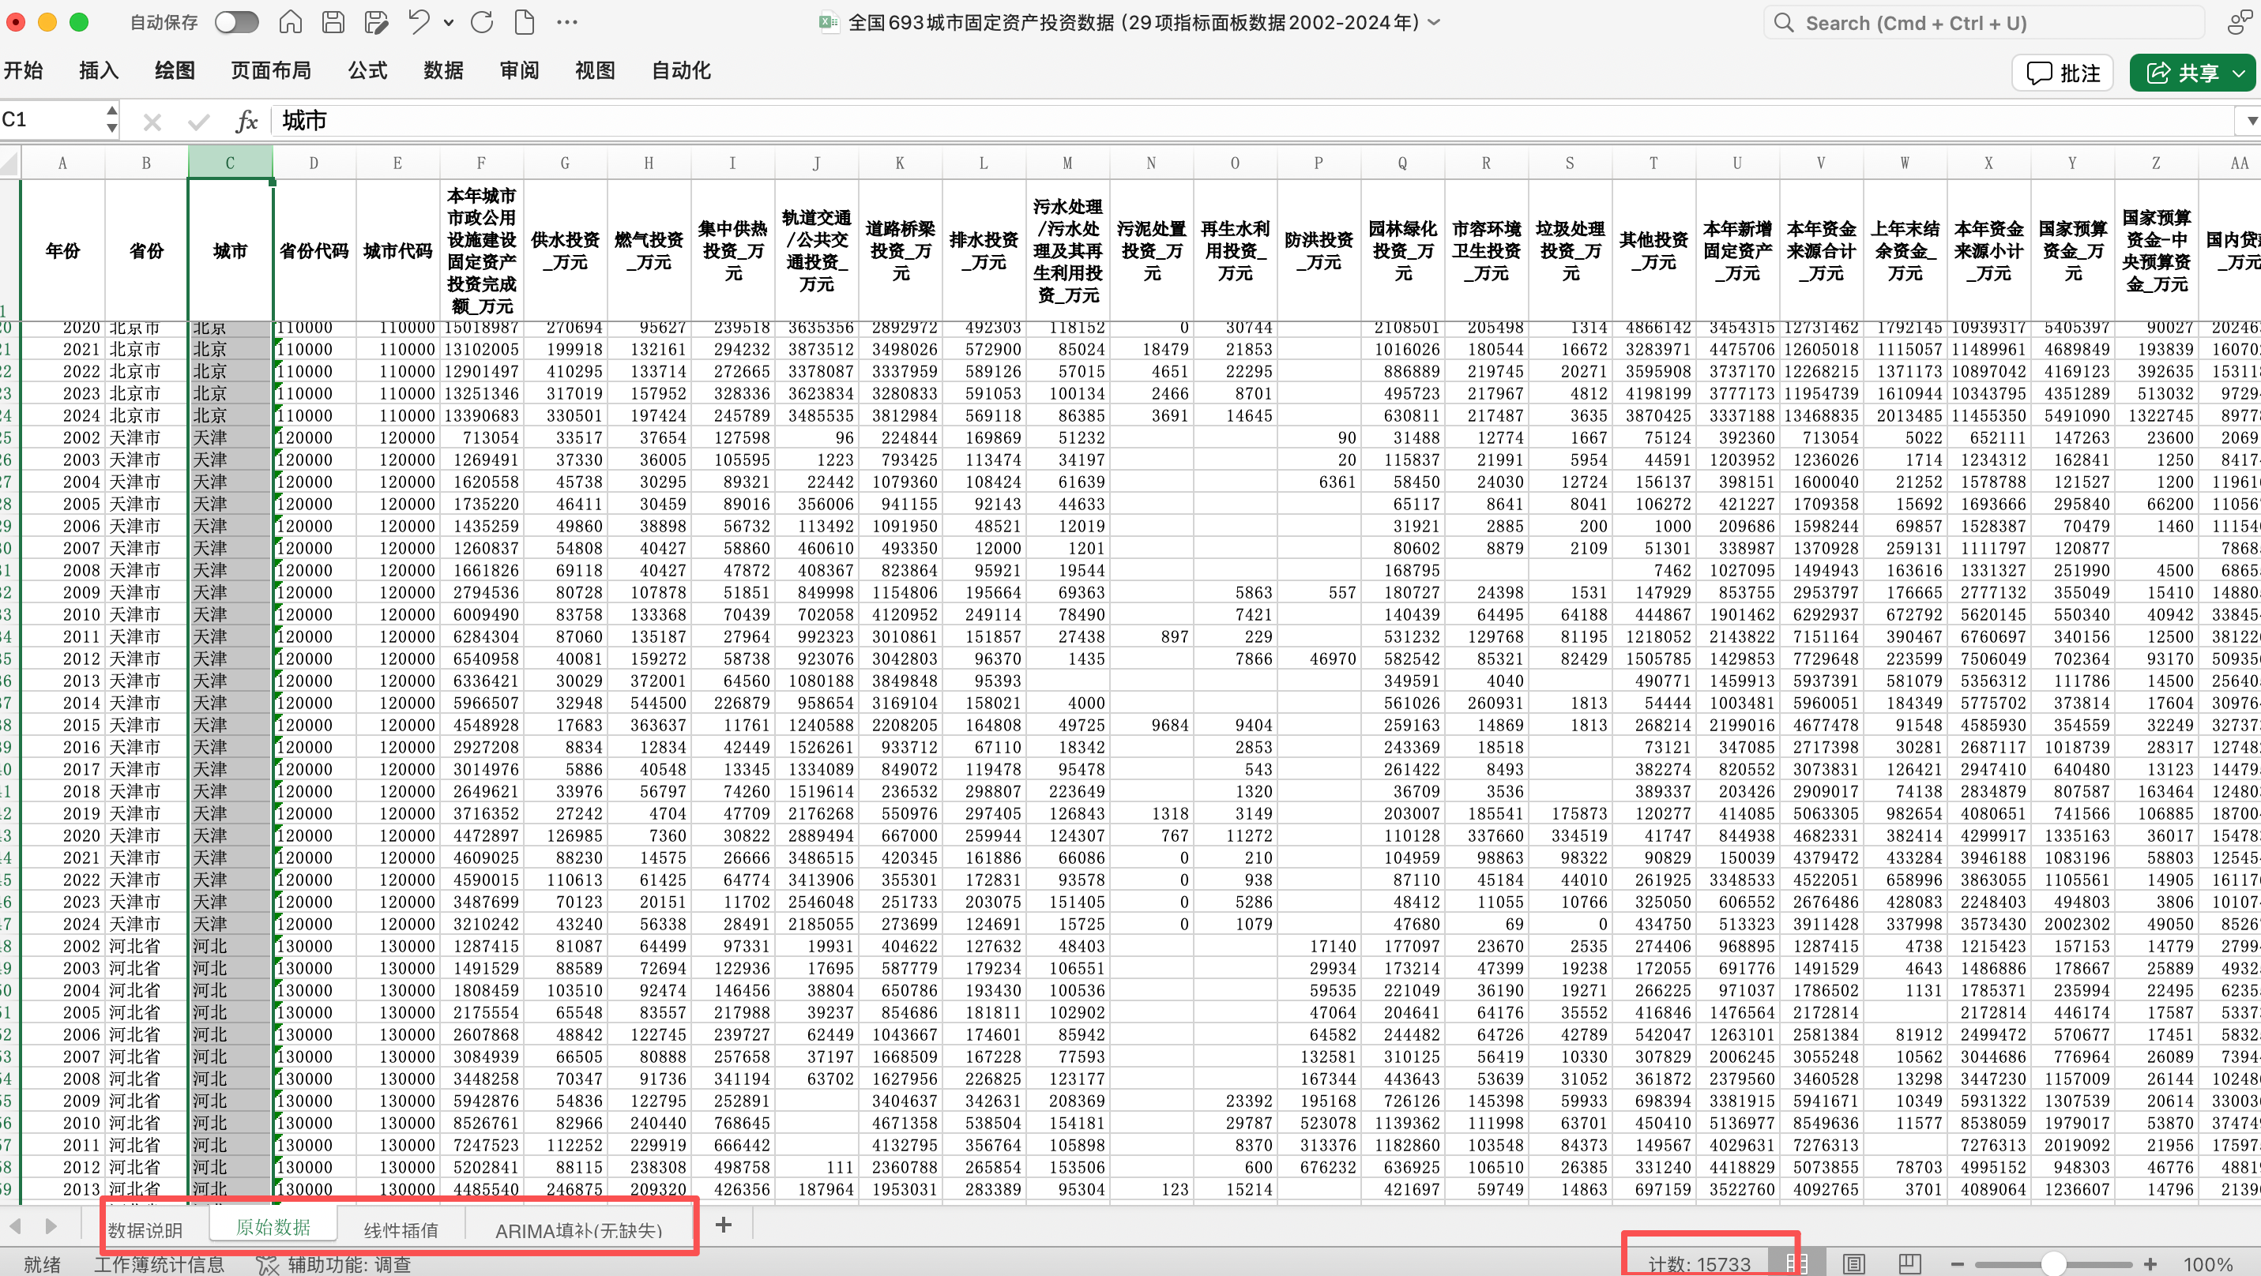Toggle the 自动保存 AutoSave switch

[x=236, y=22]
